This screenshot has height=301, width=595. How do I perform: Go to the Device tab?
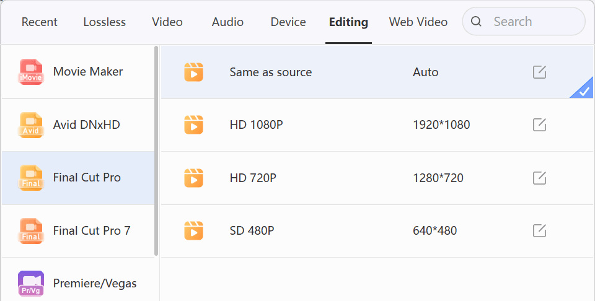click(288, 22)
